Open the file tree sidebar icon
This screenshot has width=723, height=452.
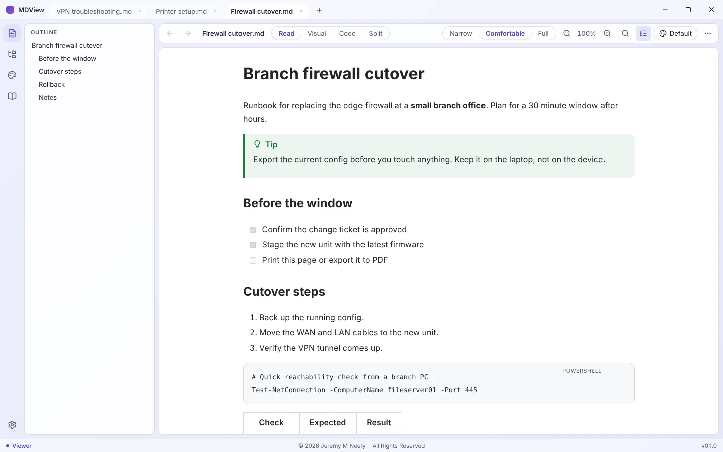coord(12,54)
